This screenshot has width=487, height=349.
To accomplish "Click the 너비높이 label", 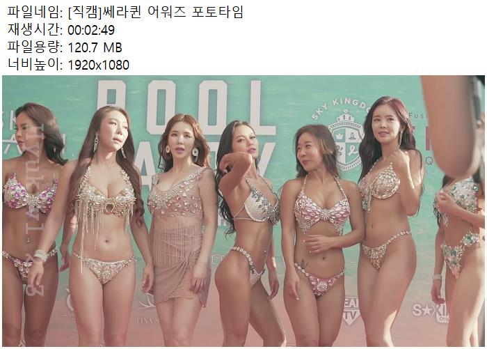I will [35, 65].
